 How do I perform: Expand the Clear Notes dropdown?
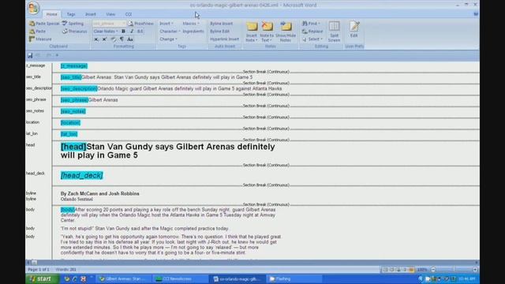point(106,32)
